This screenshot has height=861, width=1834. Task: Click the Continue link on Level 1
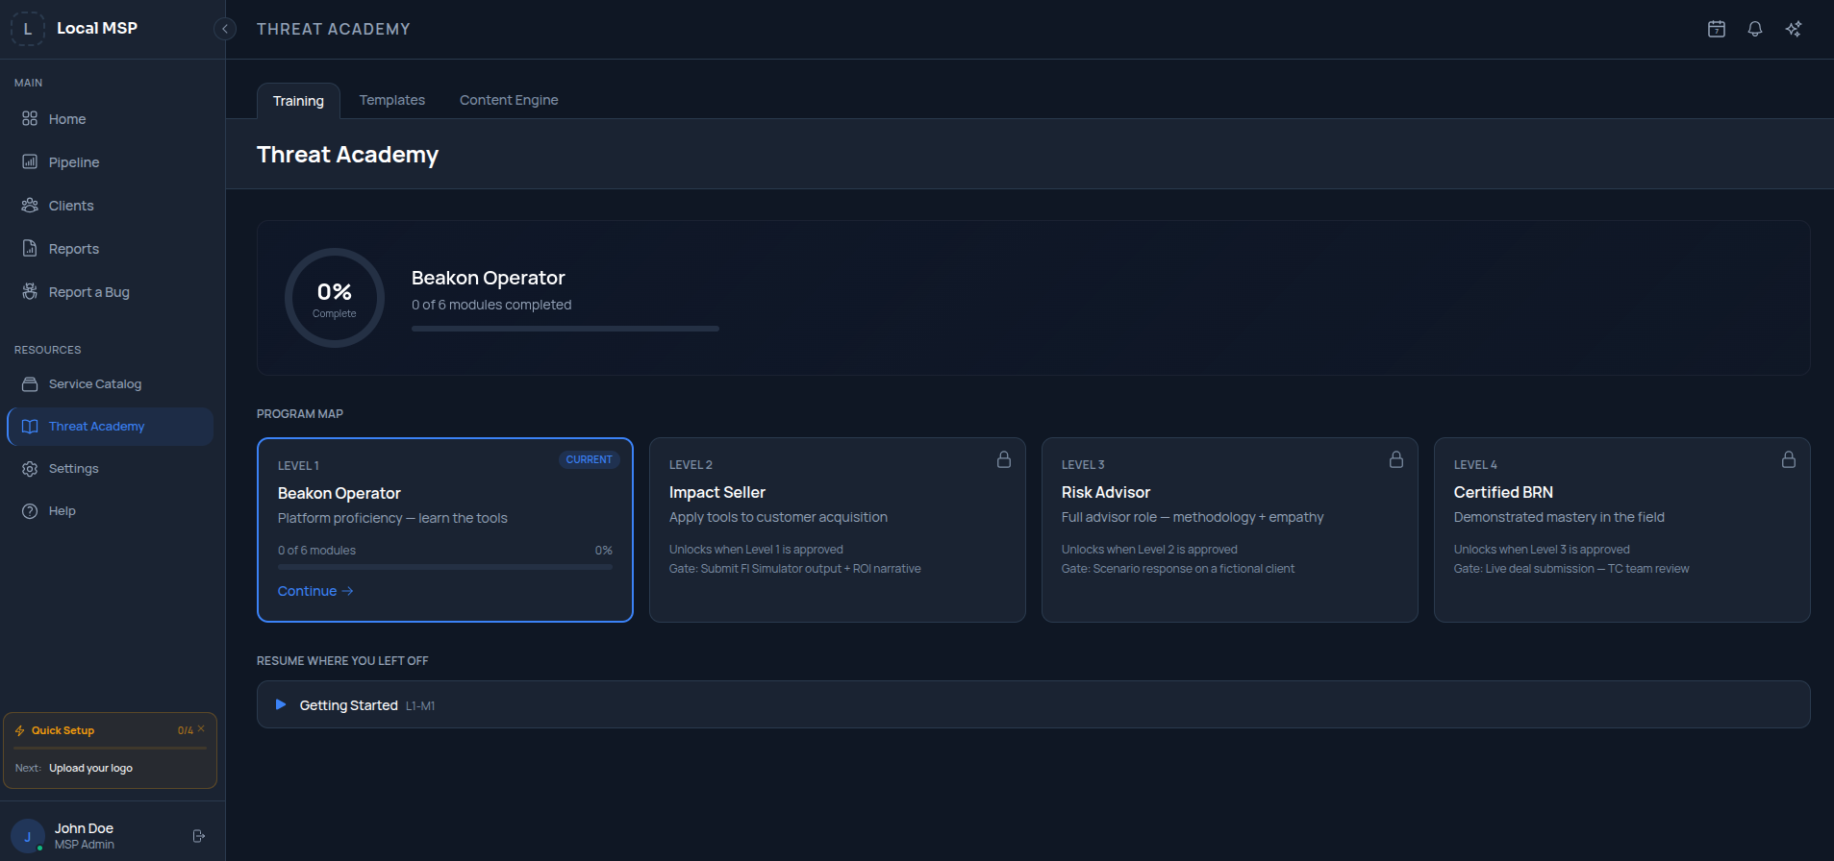(315, 591)
